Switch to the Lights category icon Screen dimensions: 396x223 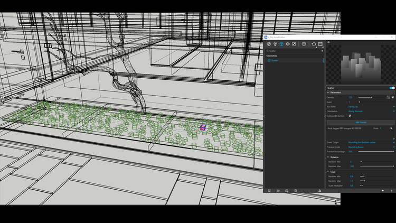pyautogui.click(x=275, y=44)
